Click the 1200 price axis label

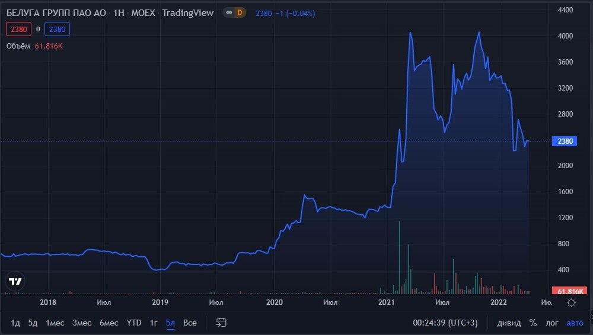(565, 218)
